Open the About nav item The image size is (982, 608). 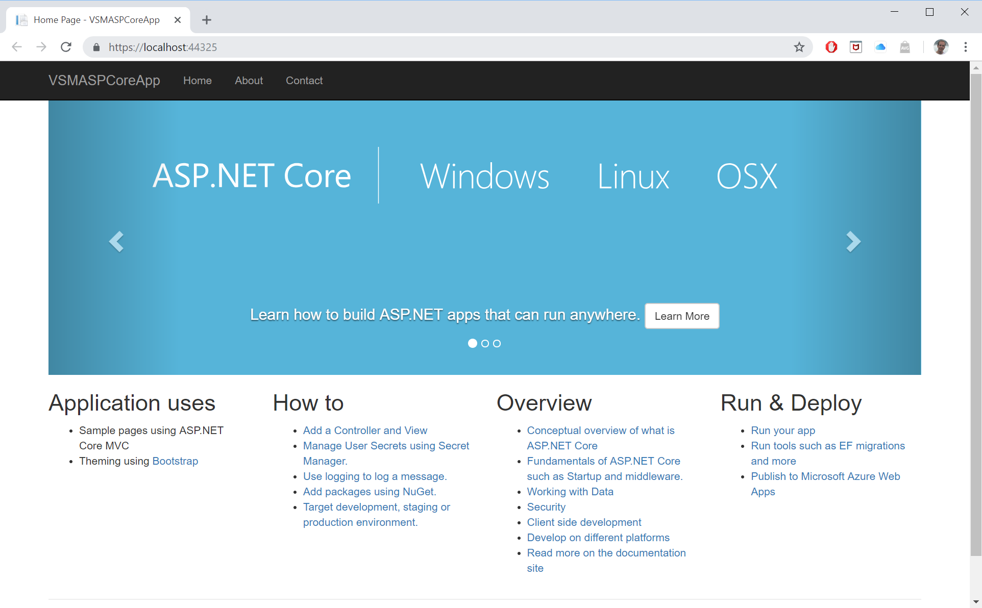coord(249,81)
